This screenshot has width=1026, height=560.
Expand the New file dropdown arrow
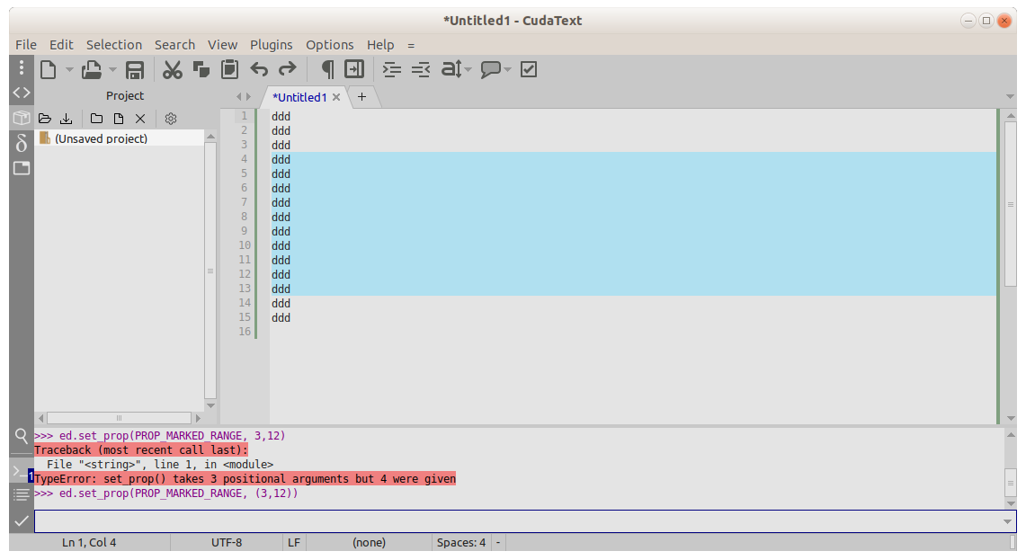click(x=69, y=69)
